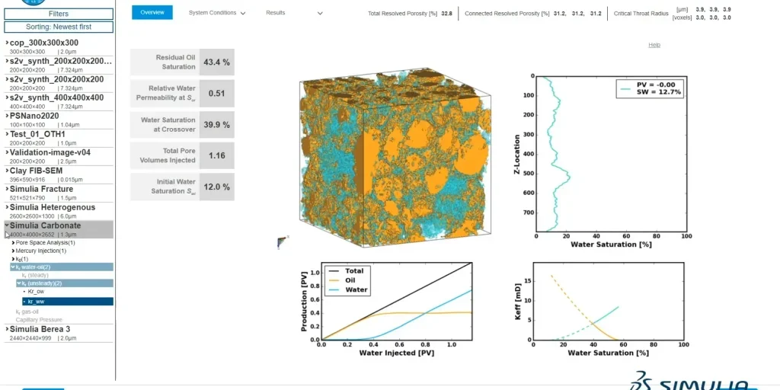
Task: Click Relative Water Permeability value 0.51
Action: pos(217,94)
